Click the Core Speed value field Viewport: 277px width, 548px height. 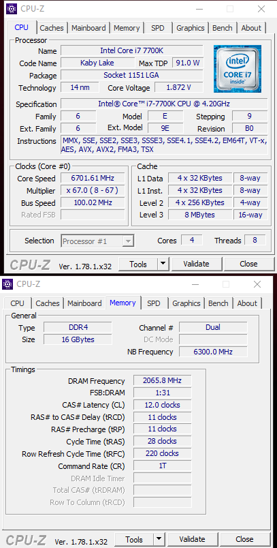93,179
